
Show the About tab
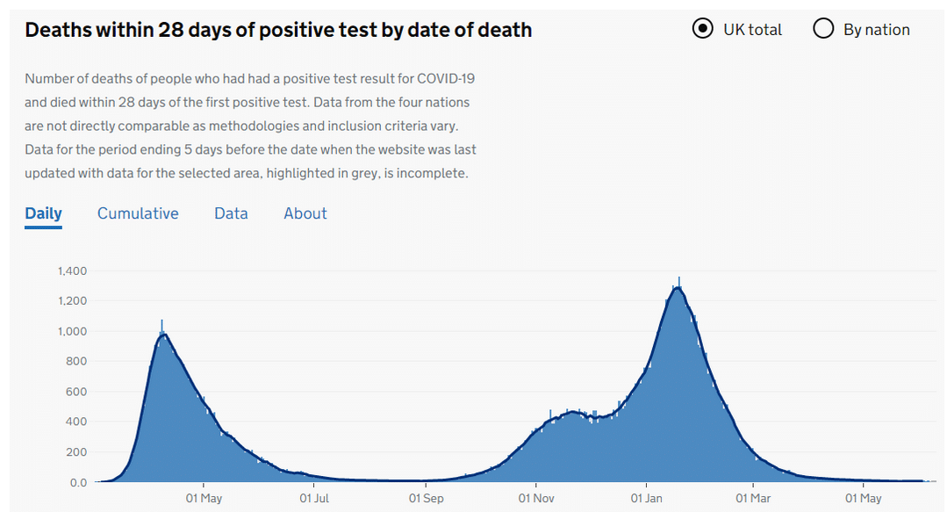305,213
